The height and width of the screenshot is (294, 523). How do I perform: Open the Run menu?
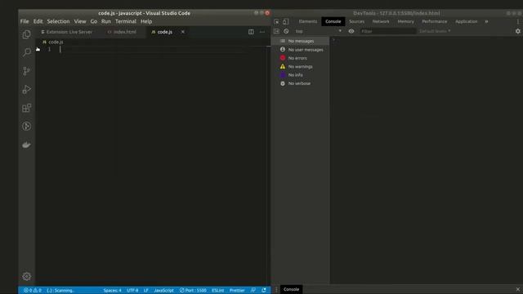point(106,21)
